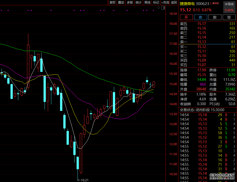237x182 pixels.
Task: Add stock with +自选 button
Action: [165, 3]
